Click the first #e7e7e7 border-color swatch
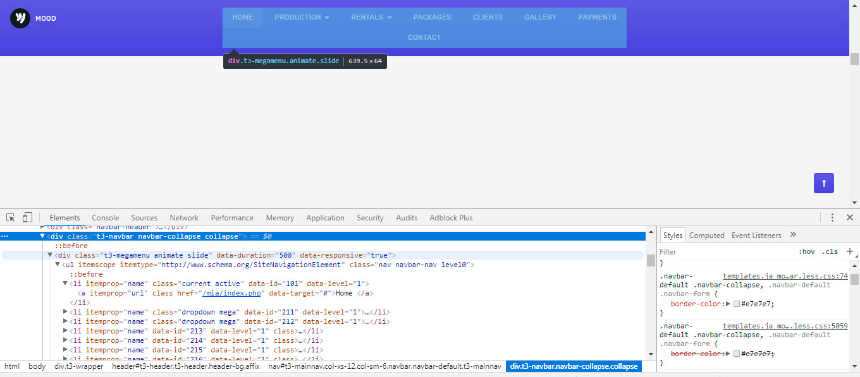This screenshot has width=860, height=377. pos(736,304)
